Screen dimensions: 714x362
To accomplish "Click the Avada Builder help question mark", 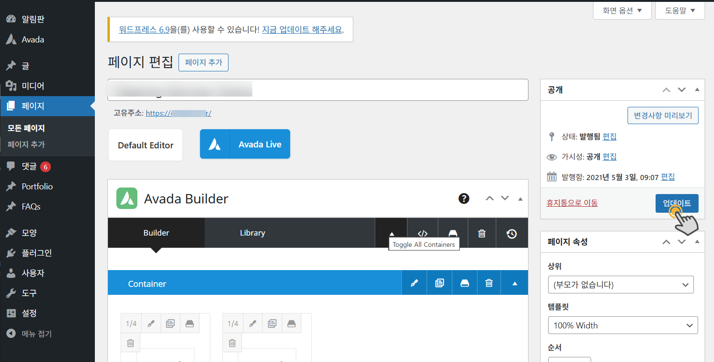I will tap(464, 198).
